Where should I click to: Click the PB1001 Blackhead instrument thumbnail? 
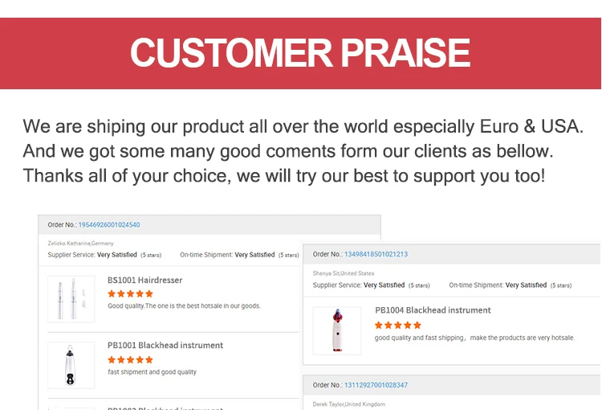(x=71, y=365)
